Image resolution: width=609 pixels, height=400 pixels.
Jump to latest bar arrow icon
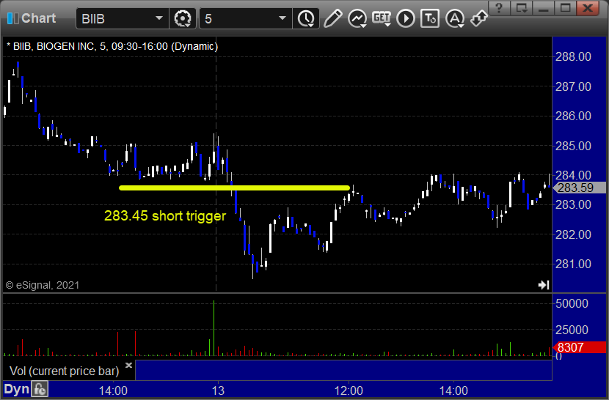[x=544, y=285]
